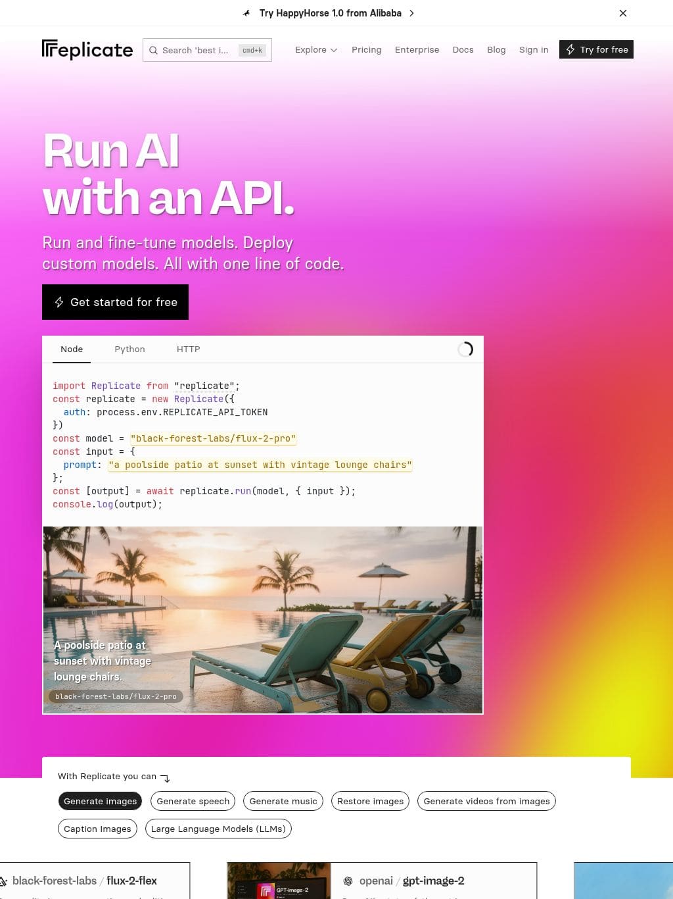Viewport: 673px width, 899px height.
Task: Select the Large Language Models (LLMs) pill
Action: pyautogui.click(x=218, y=829)
